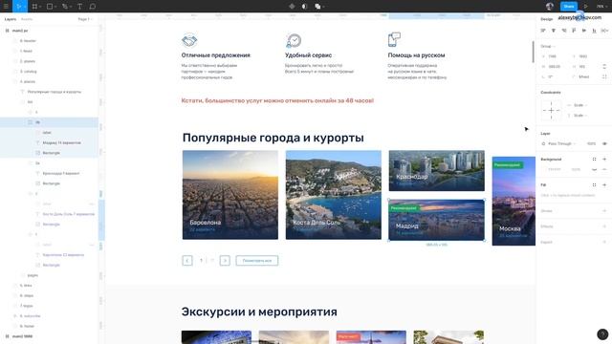Select the Background hex color value
Screen dimensions: 612x344
pos(555,170)
